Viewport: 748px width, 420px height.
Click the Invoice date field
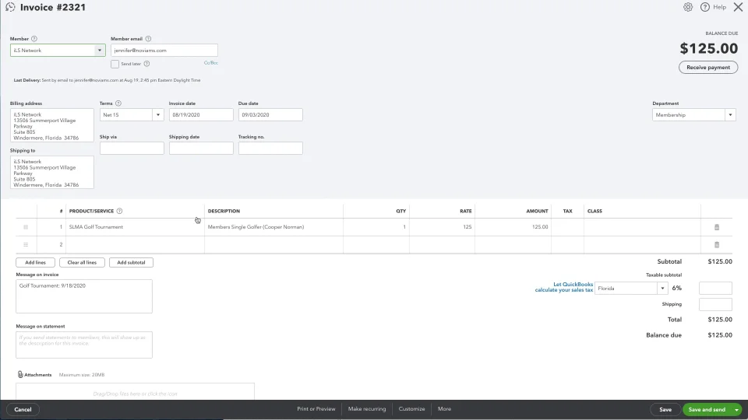tap(201, 115)
